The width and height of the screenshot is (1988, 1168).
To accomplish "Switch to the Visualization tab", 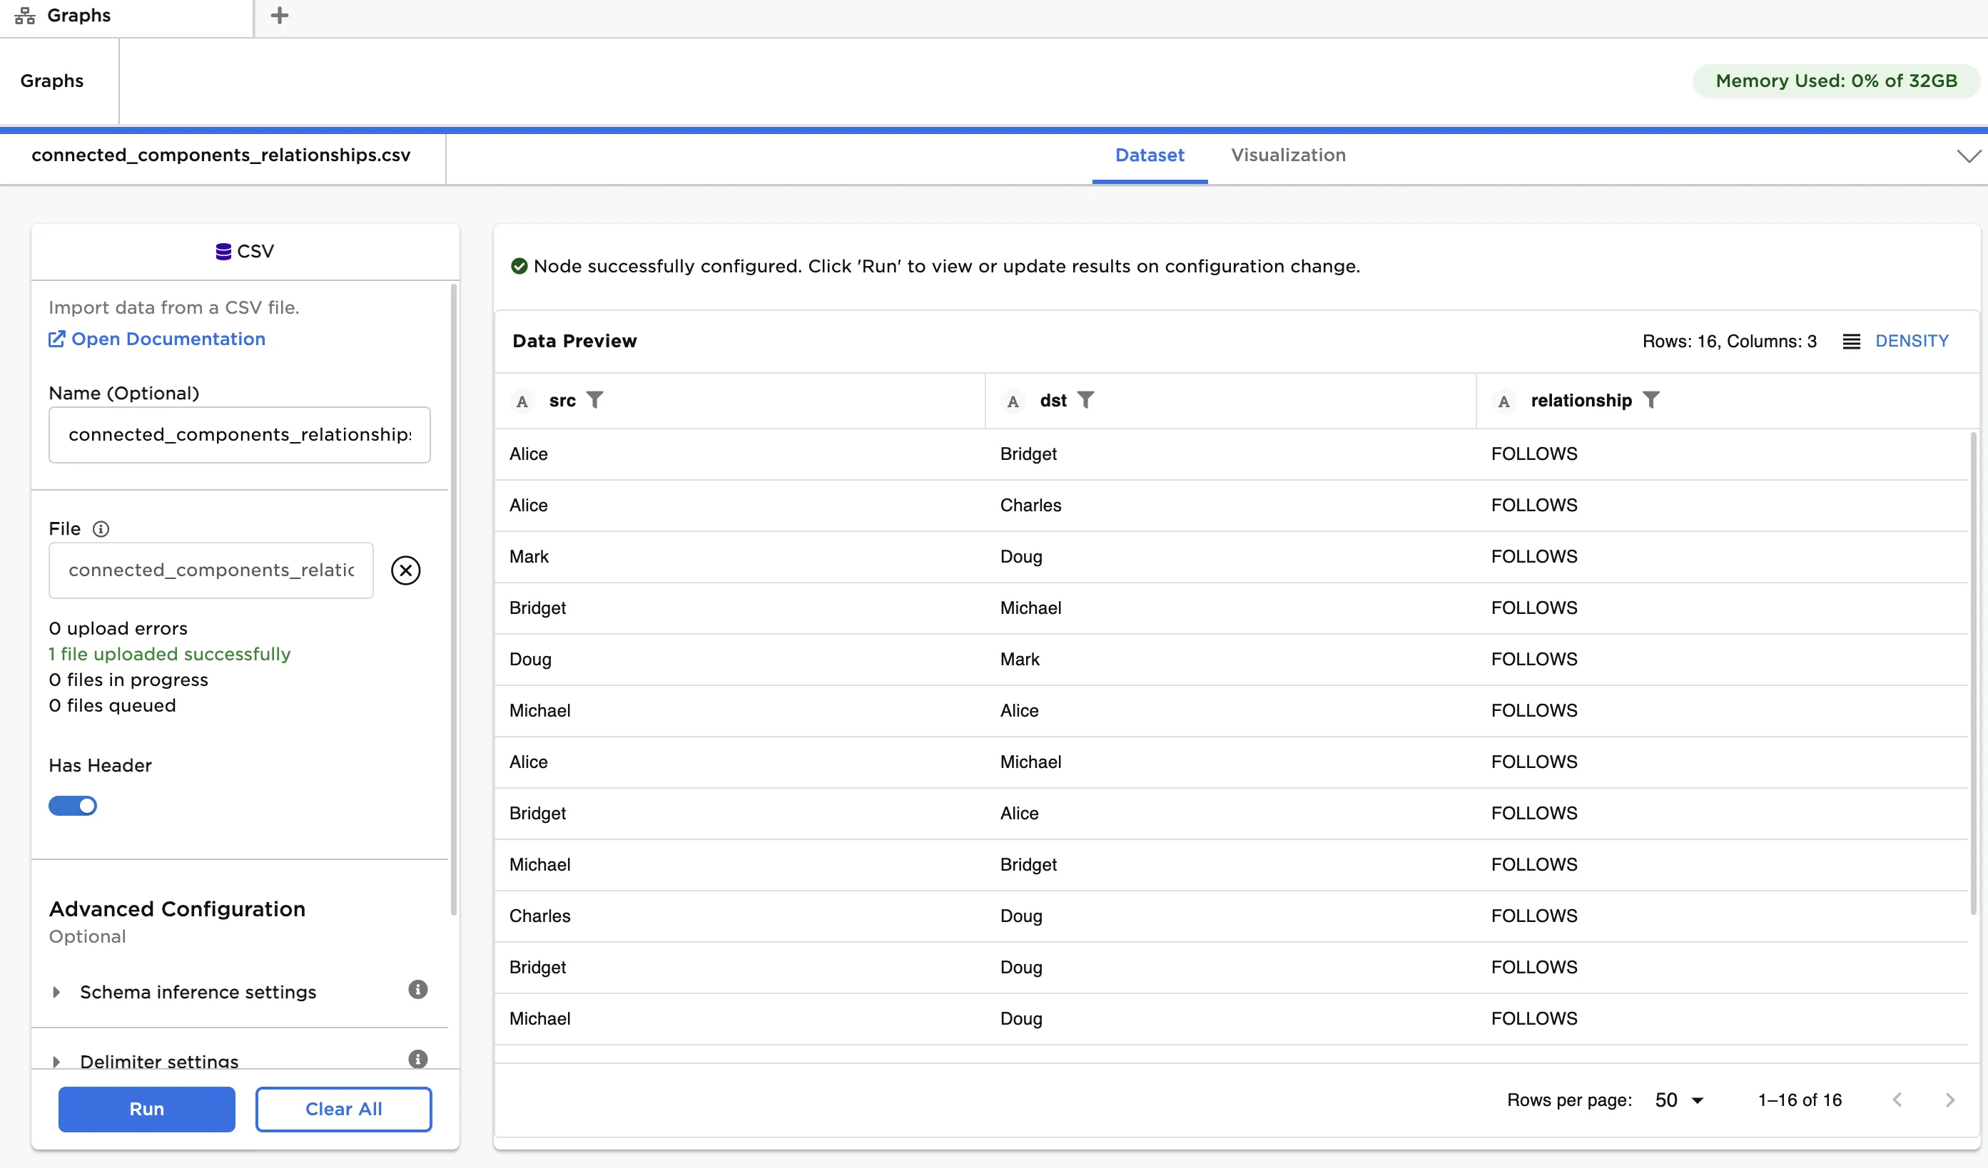I will (x=1287, y=155).
